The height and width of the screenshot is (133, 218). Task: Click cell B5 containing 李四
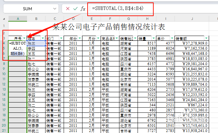(x=36, y=48)
